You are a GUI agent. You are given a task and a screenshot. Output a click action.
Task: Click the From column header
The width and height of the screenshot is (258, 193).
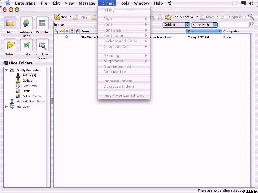click(85, 31)
